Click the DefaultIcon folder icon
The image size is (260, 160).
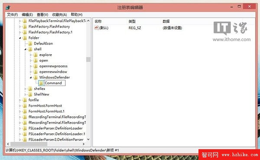30,44
